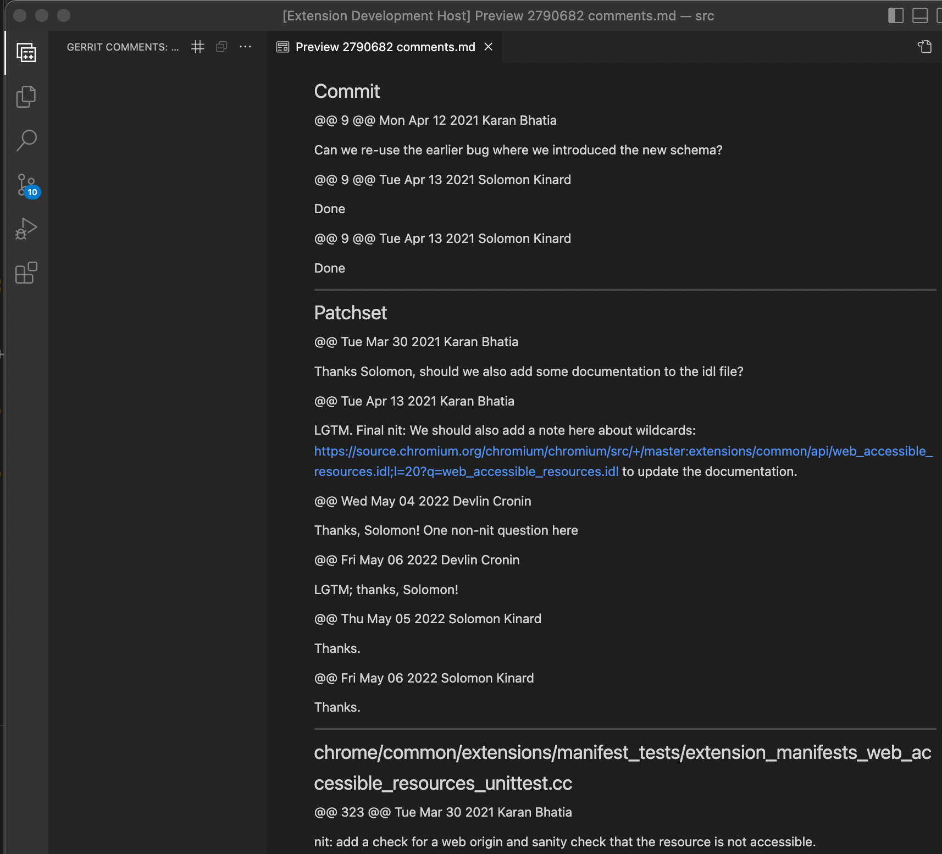Screen dimensions: 942x854
Task: Toggle the secondary side bar at window edge
Action: click(939, 15)
